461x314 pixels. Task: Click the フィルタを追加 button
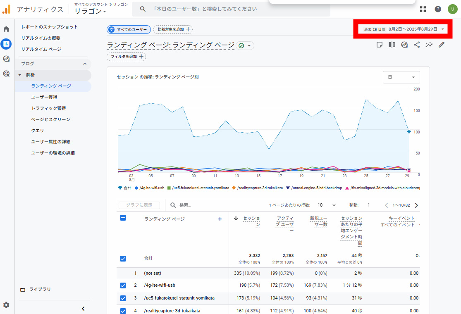click(126, 57)
